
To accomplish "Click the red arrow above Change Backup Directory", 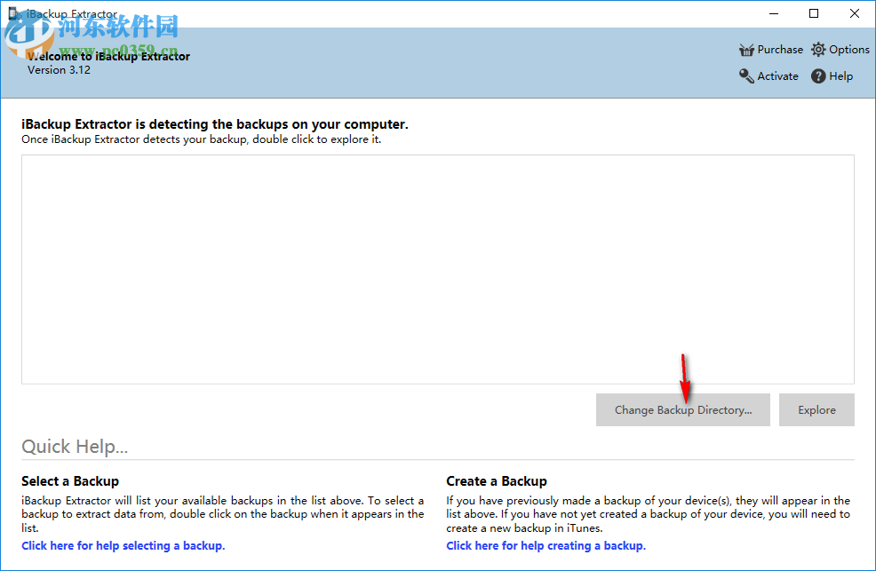I will pyautogui.click(x=683, y=377).
